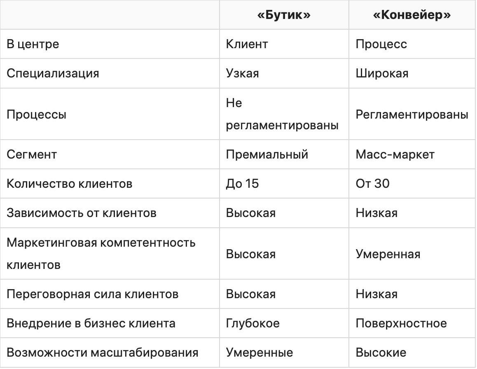The width and height of the screenshot is (477, 369).
Task: Click the "Клиент" cell
Action: coord(247,44)
